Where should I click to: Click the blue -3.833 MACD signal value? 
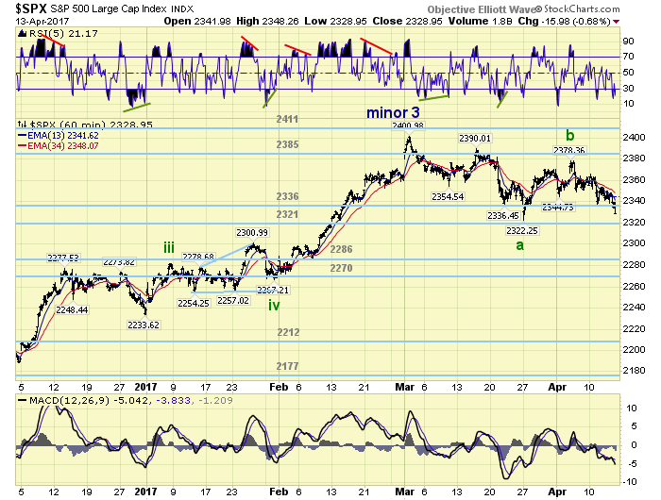coord(173,401)
